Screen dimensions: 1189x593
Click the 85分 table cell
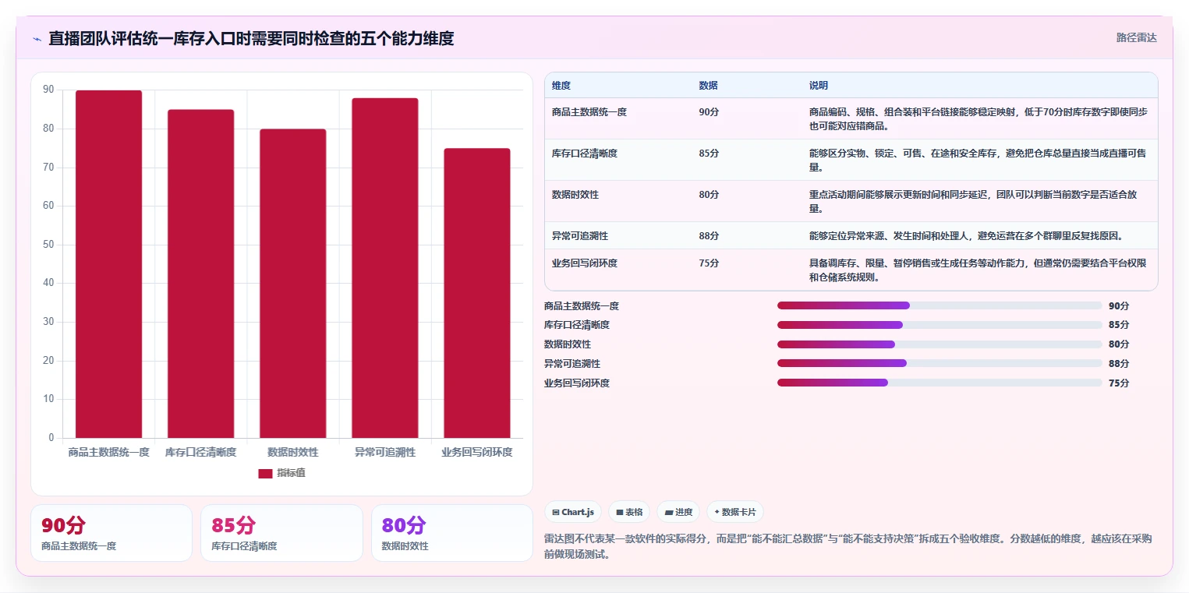pos(709,154)
